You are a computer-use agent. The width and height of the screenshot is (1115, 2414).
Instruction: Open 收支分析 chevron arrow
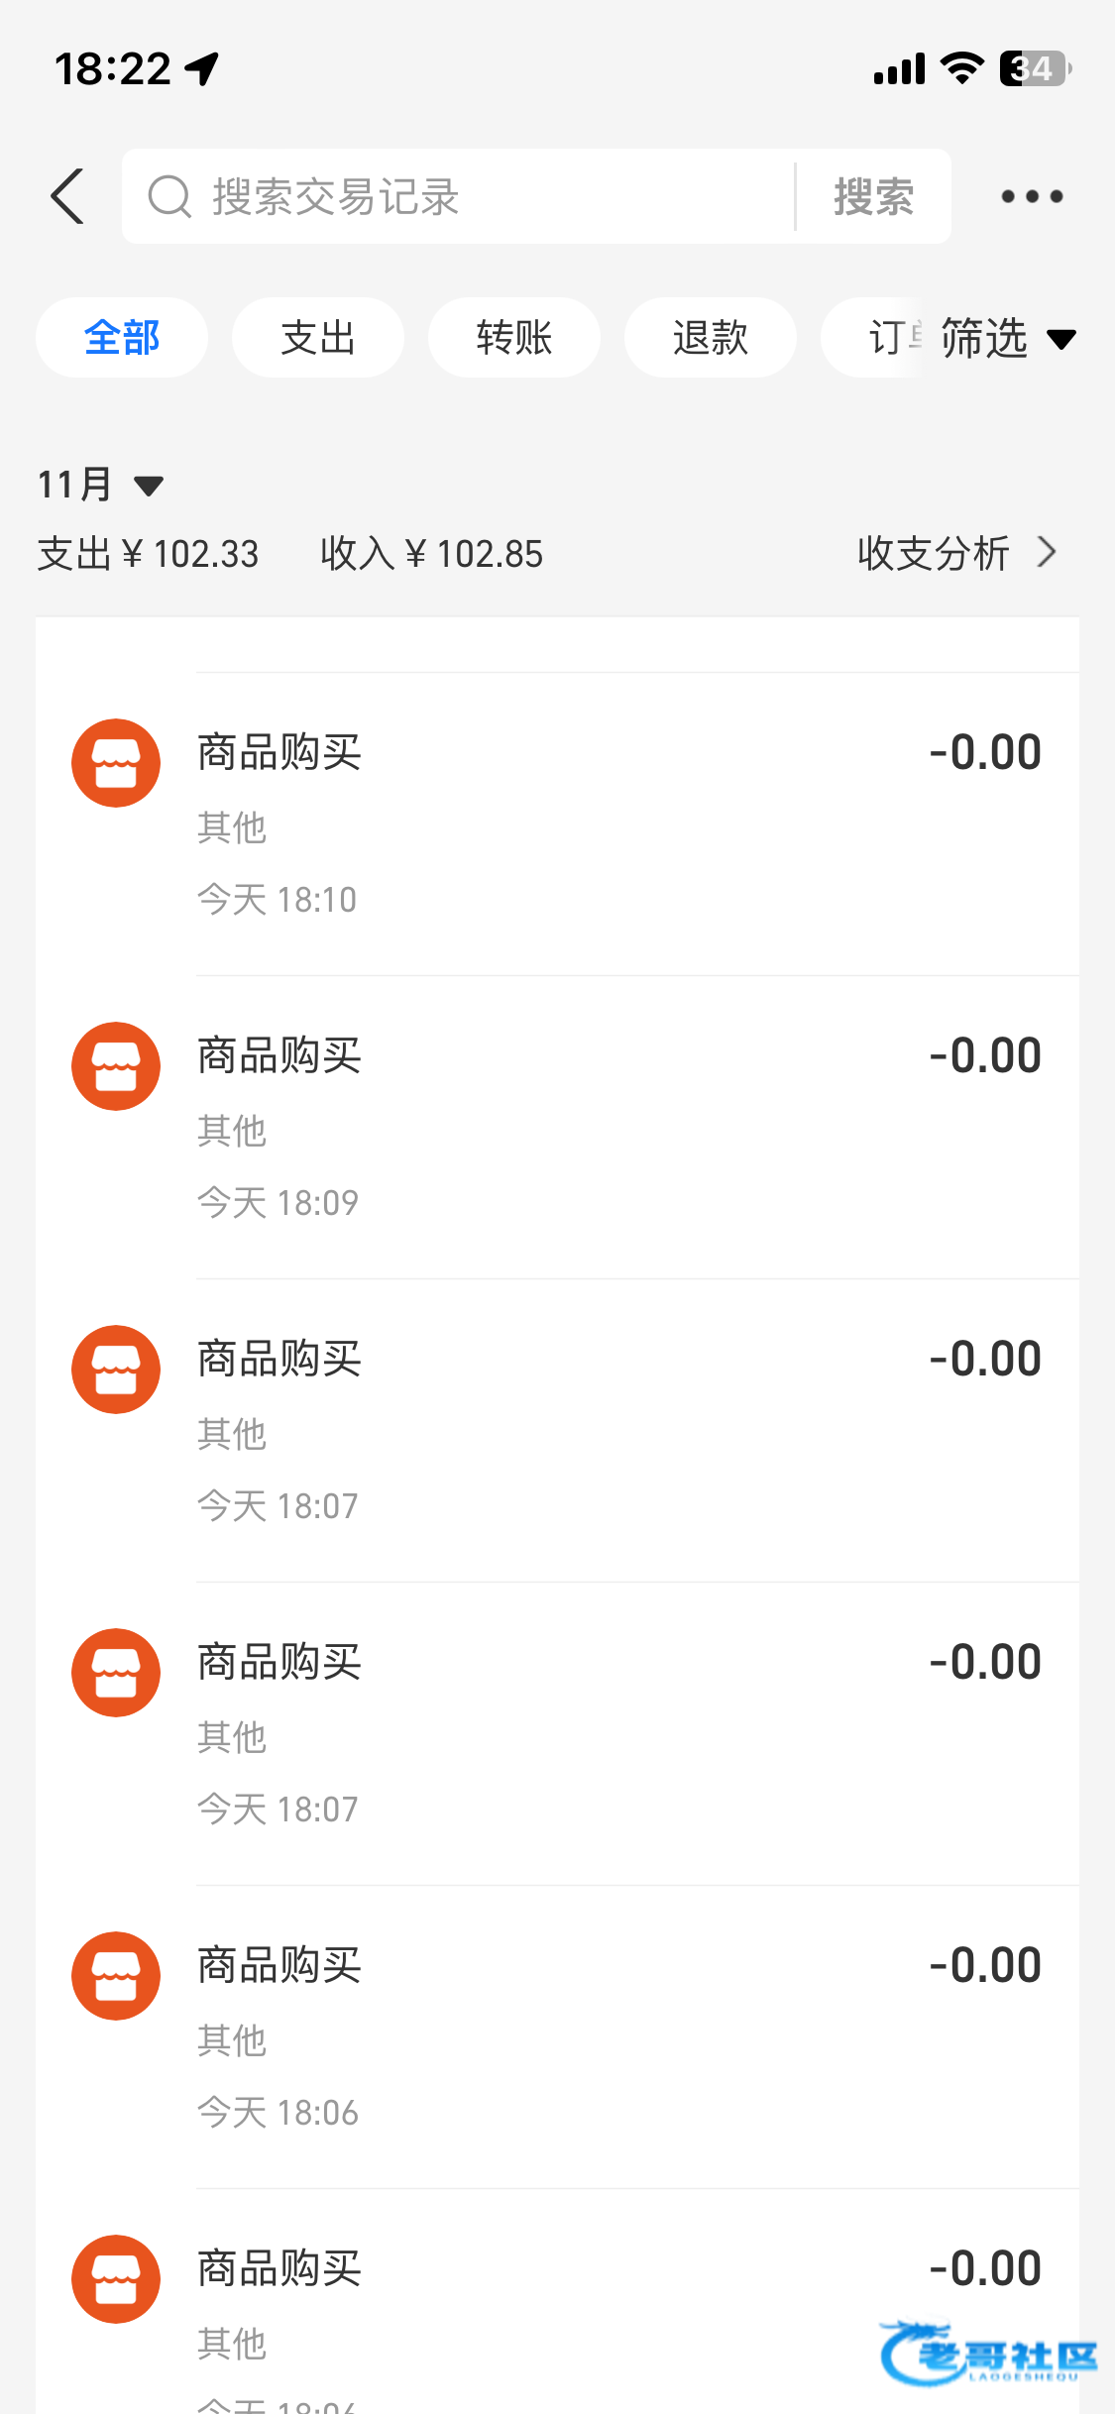click(x=1047, y=552)
